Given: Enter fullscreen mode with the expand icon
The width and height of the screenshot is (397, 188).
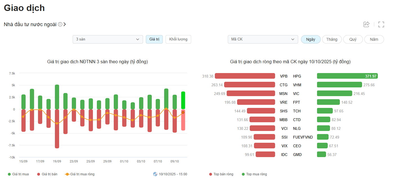Looking at the screenshot, I should coord(381,24).
